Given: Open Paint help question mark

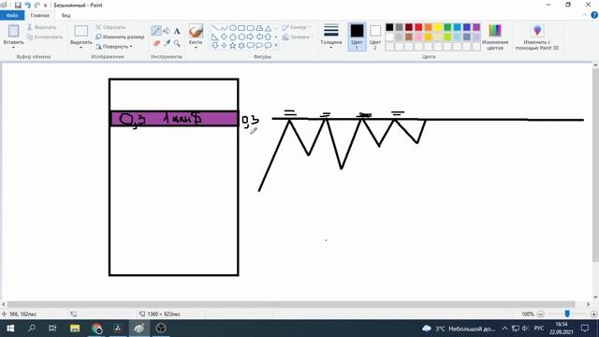Looking at the screenshot, I should [x=594, y=15].
